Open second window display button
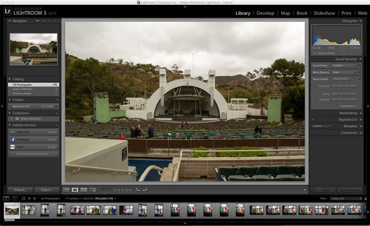This screenshot has width=370, height=226. click(x=14, y=199)
